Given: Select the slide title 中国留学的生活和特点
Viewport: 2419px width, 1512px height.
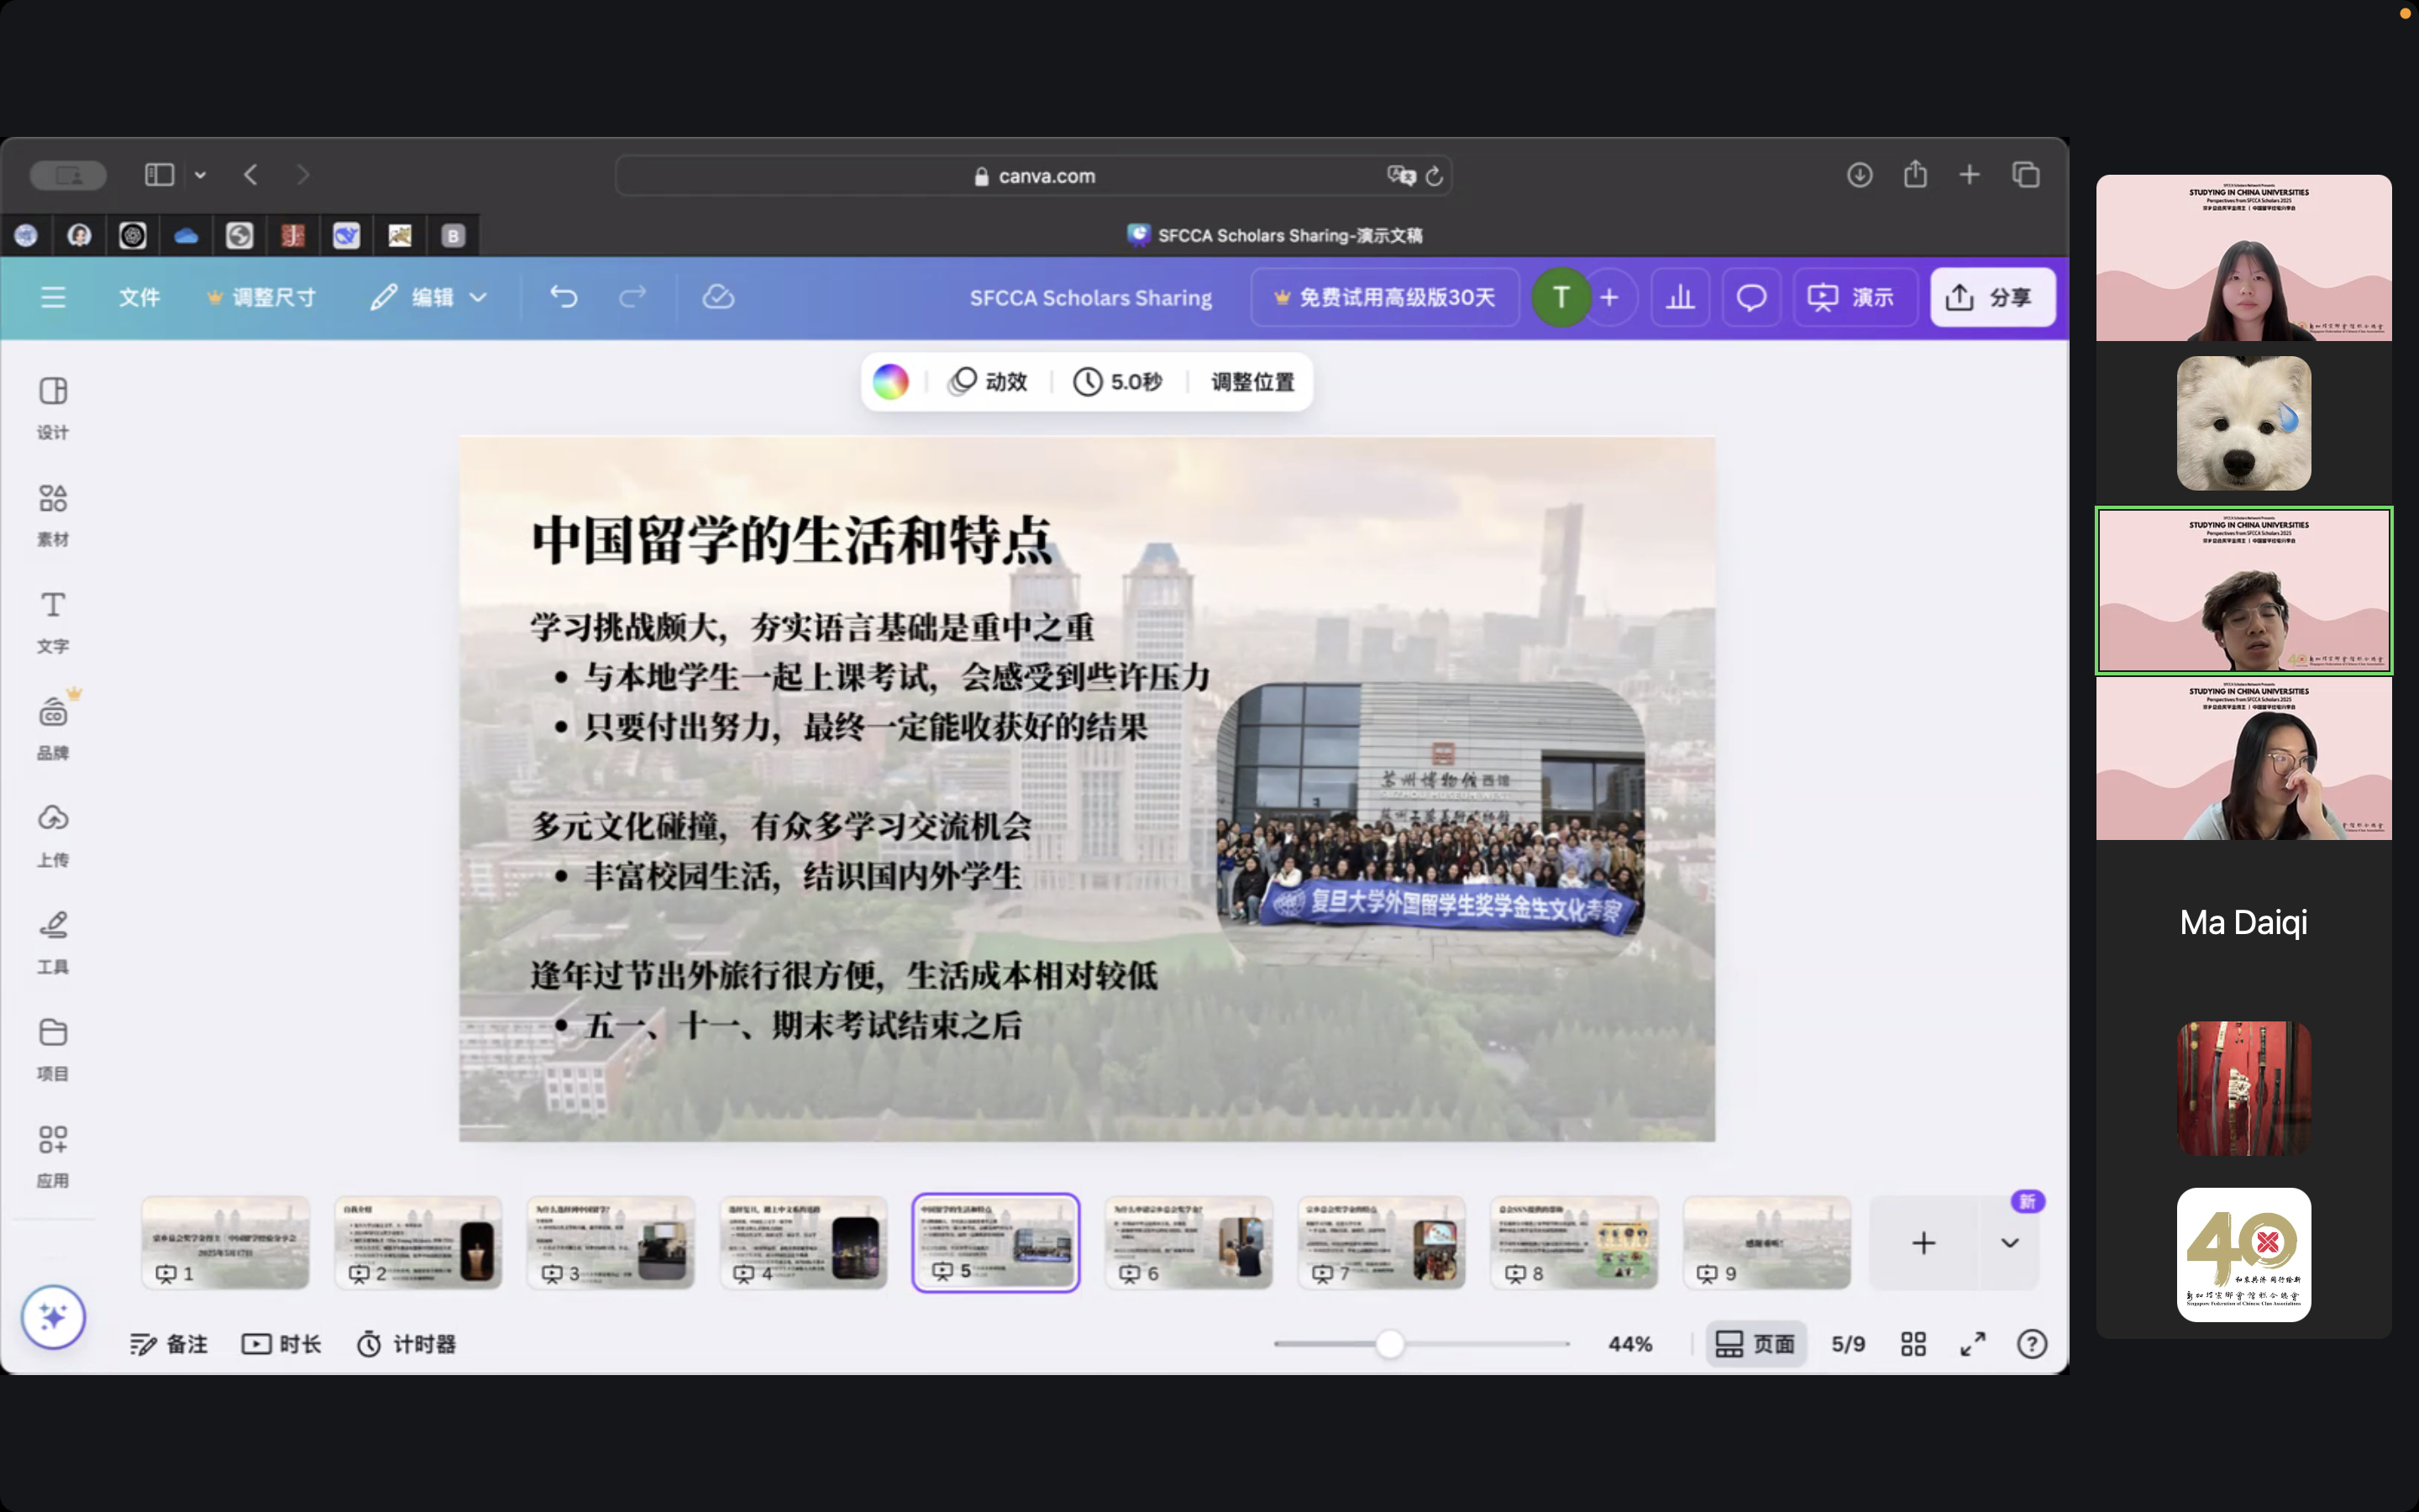Looking at the screenshot, I should (x=792, y=540).
